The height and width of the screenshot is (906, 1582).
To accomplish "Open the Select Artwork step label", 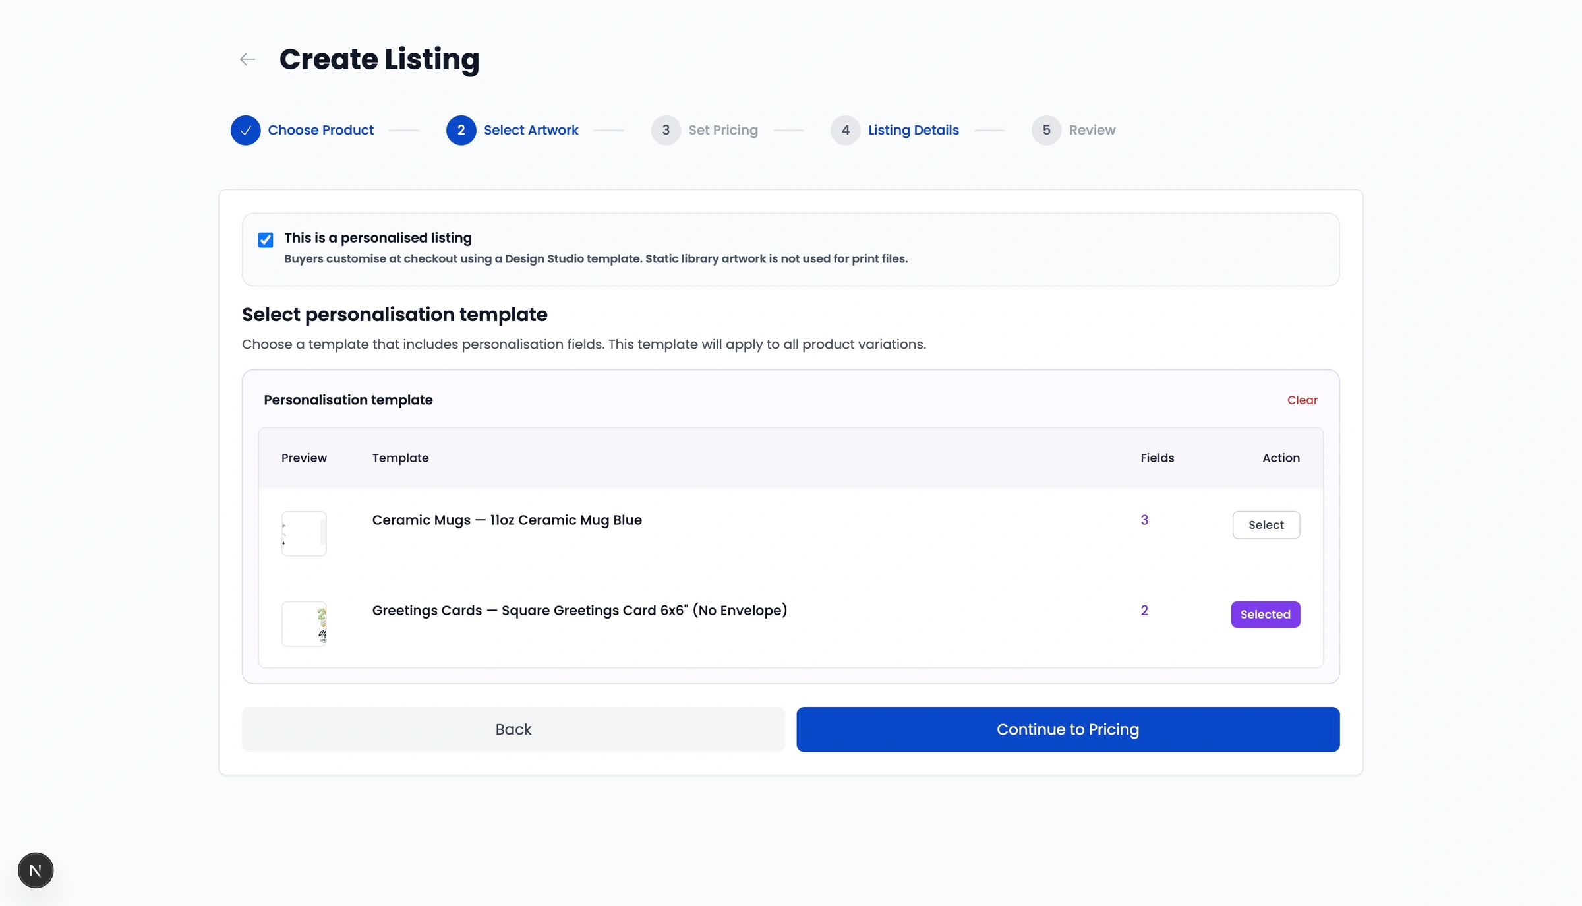I will click(531, 130).
